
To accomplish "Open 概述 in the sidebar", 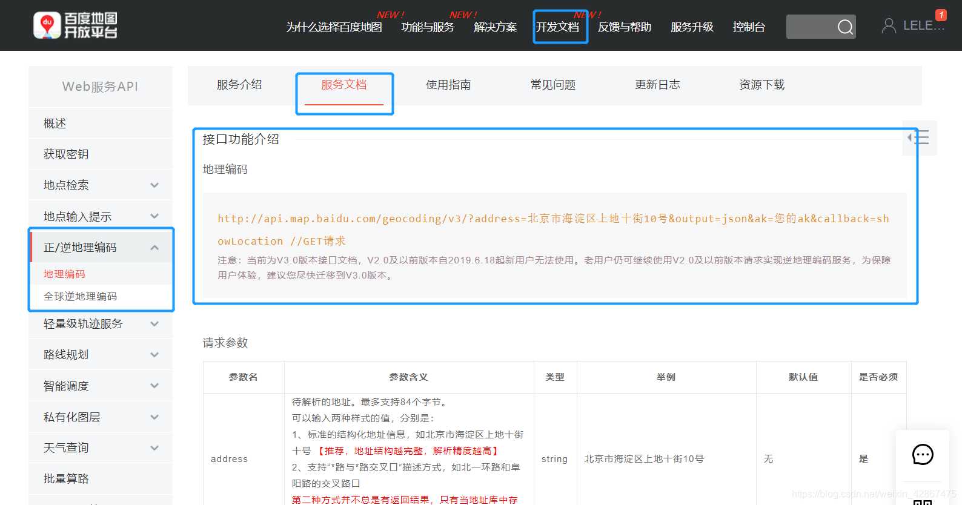I will [x=101, y=124].
